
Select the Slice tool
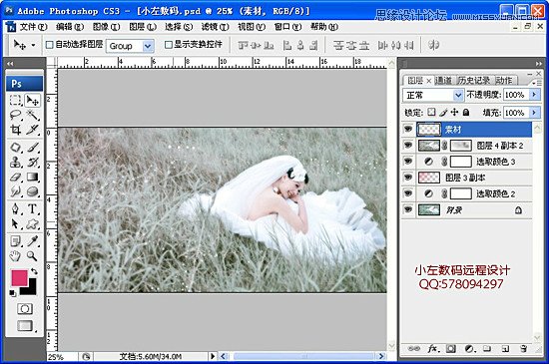[33, 130]
